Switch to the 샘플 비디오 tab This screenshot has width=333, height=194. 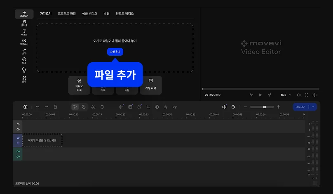[x=89, y=14]
